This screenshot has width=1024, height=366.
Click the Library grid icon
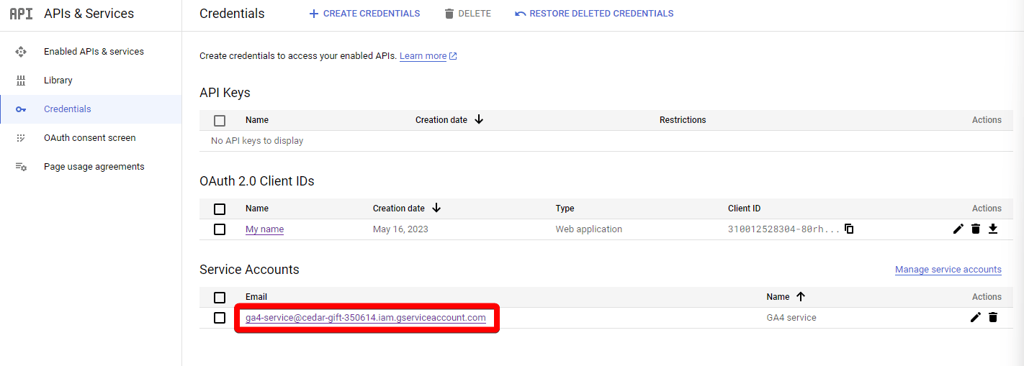pyautogui.click(x=21, y=81)
